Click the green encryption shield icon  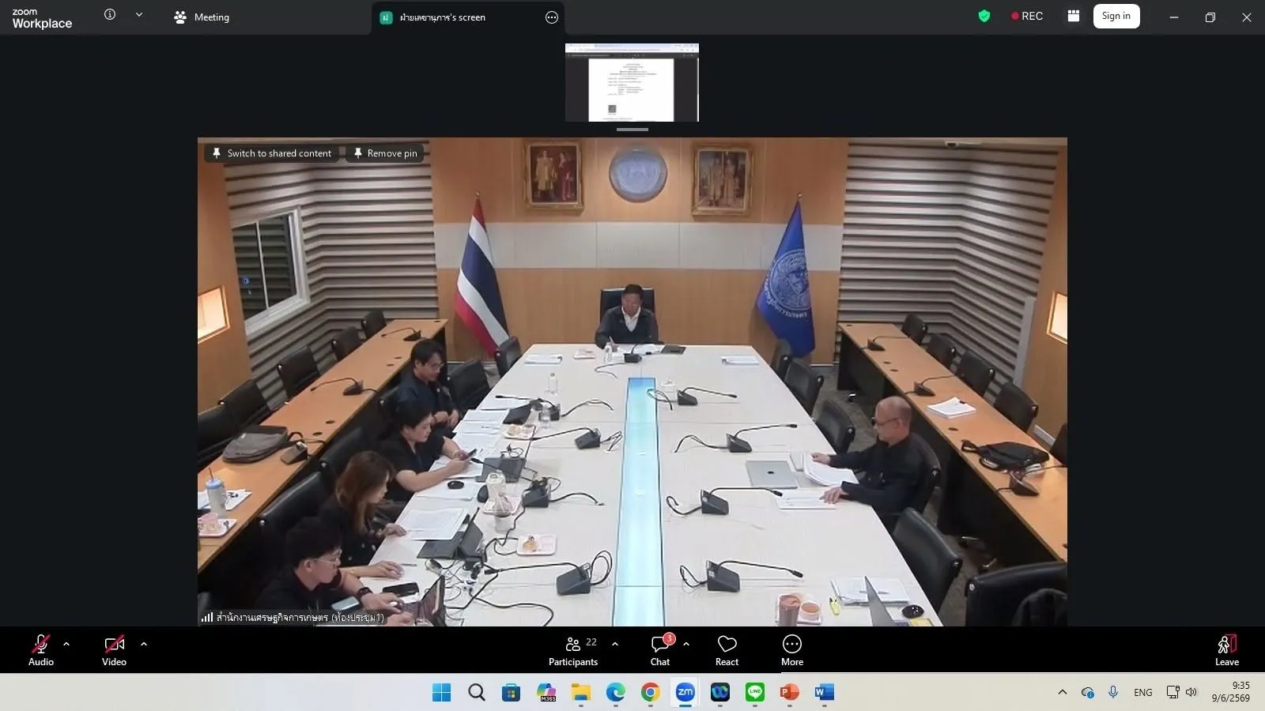pos(984,16)
